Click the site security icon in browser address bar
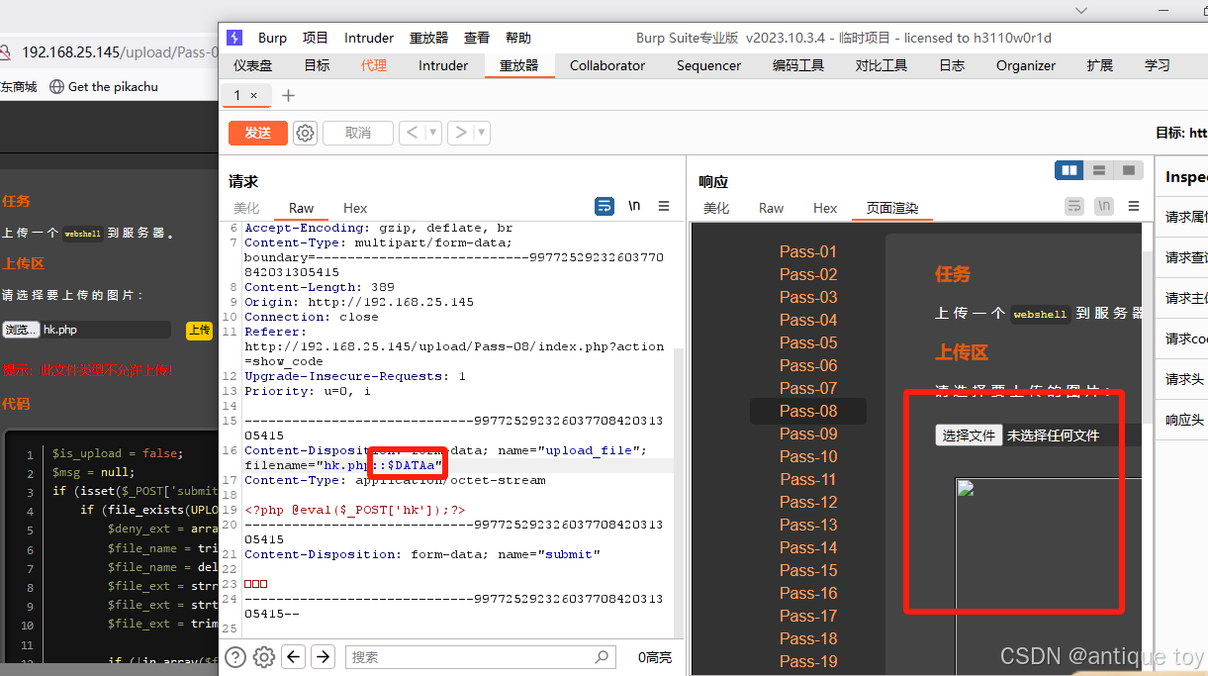 pos(5,52)
